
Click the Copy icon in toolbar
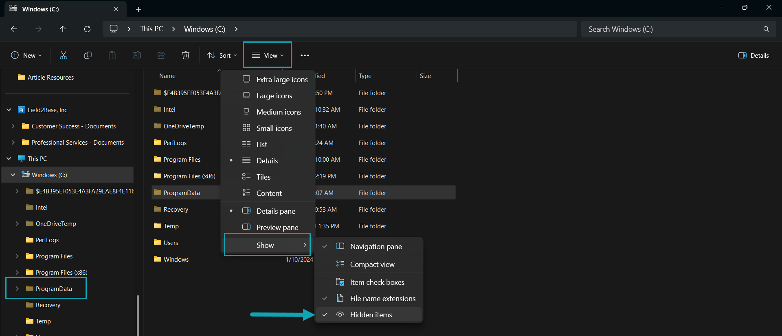click(x=88, y=55)
